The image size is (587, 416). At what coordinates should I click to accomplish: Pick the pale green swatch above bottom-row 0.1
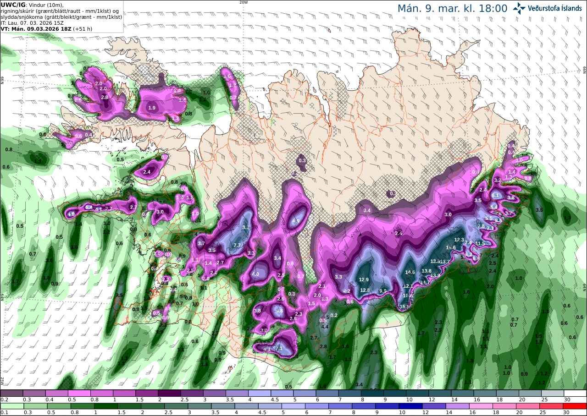click(x=11, y=406)
